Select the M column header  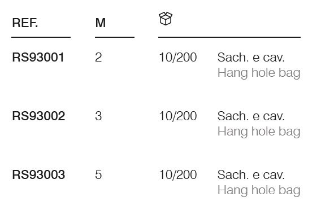point(101,23)
